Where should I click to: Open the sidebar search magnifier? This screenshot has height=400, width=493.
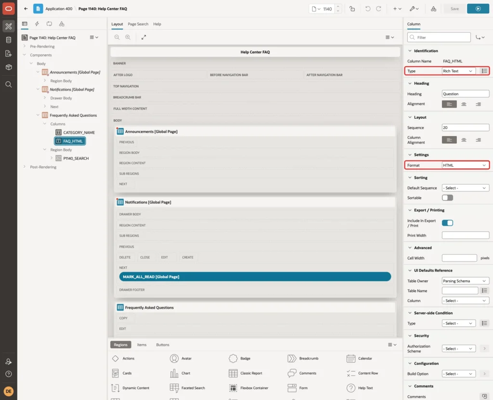point(9,84)
